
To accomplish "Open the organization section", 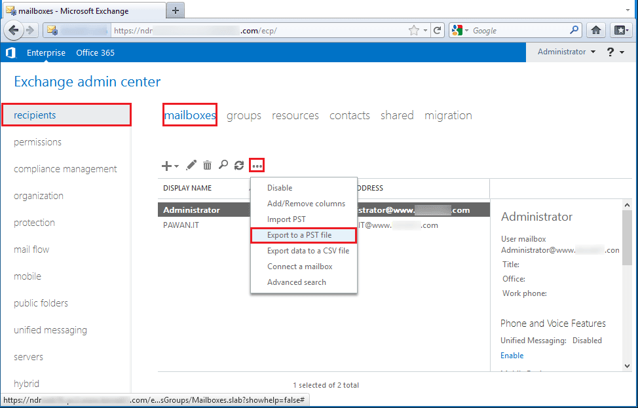I will 38,196.
